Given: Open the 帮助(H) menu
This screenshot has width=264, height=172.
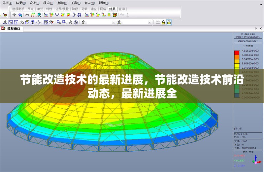Looking at the screenshot, I should [103, 3].
